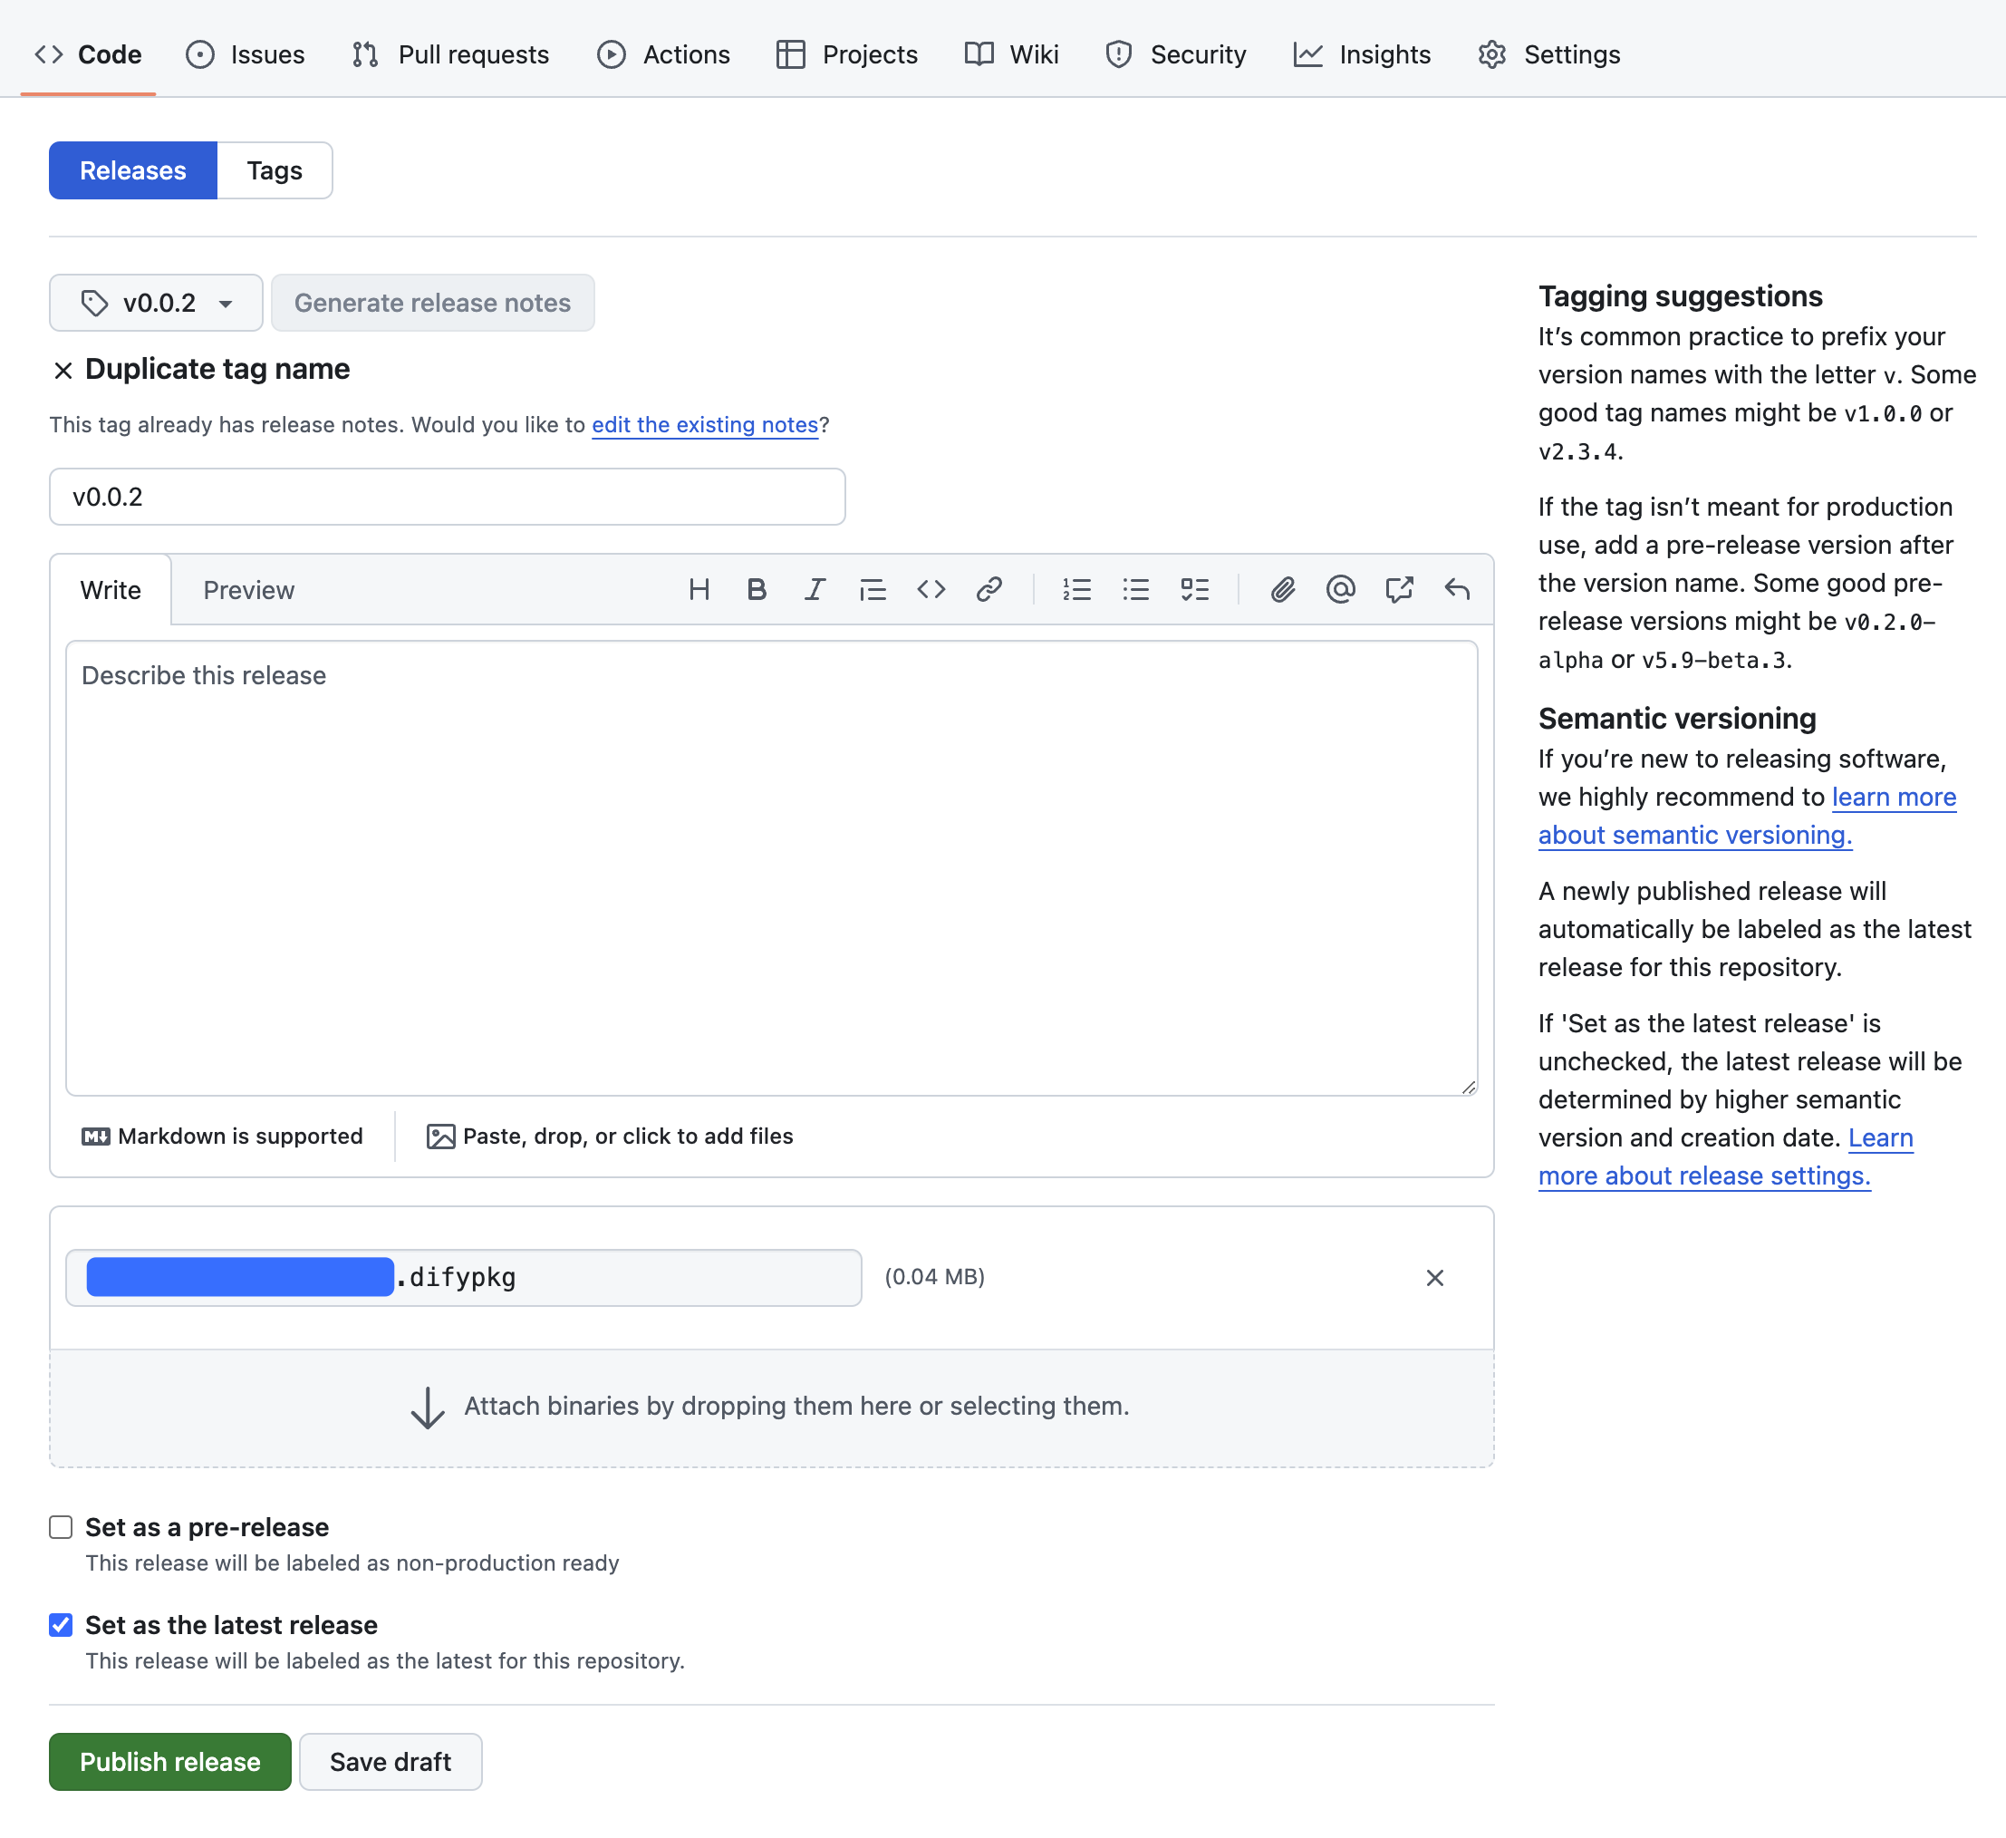Enable Set as a pre-release checkbox
Image resolution: width=2006 pixels, height=1838 pixels.
(x=61, y=1527)
